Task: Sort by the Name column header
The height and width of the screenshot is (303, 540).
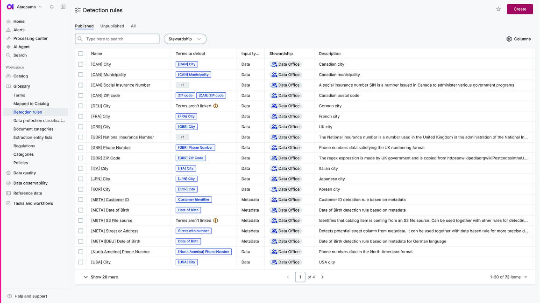Action: [x=96, y=54]
